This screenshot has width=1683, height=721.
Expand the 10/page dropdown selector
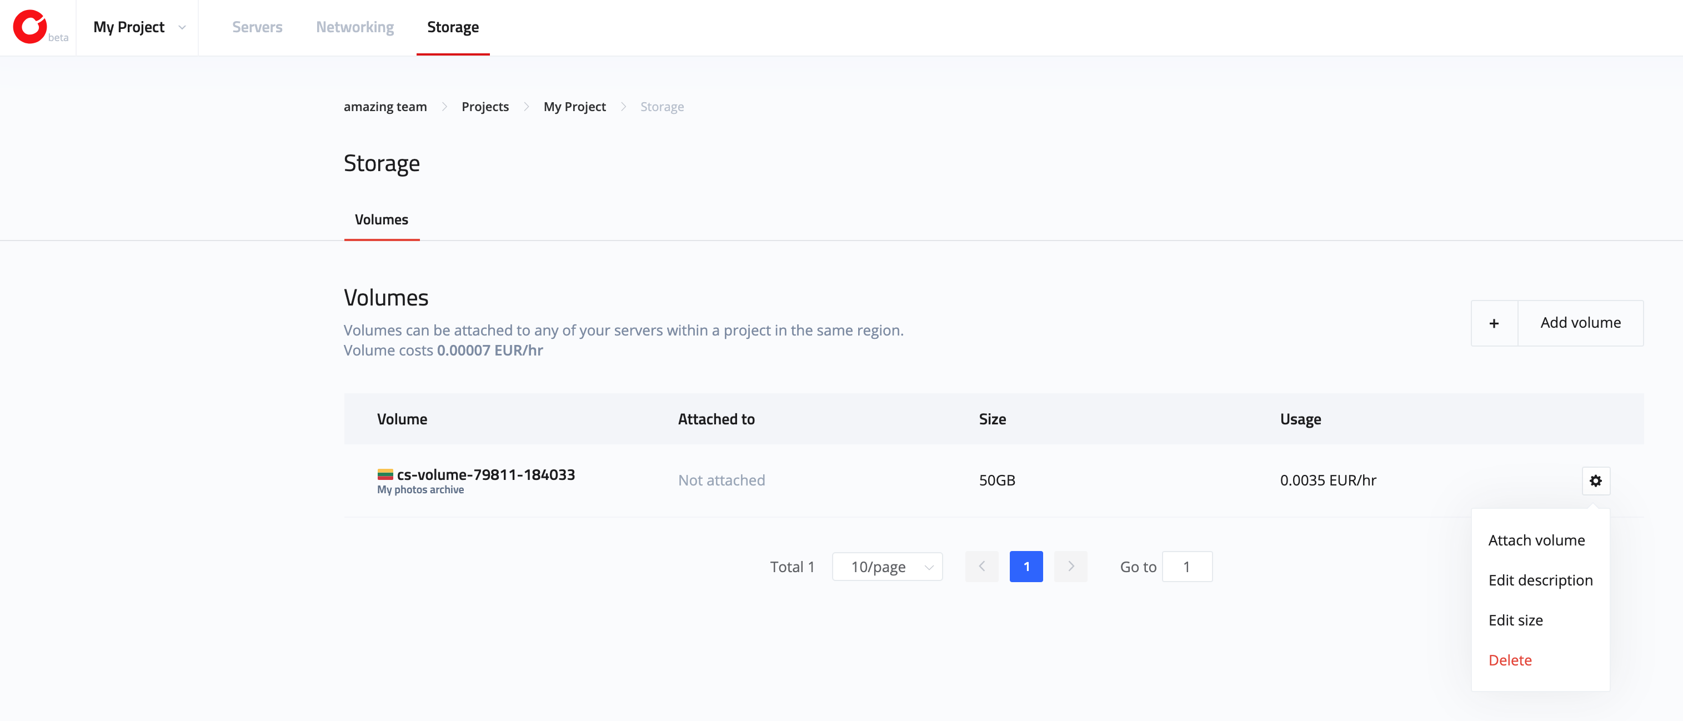[885, 567]
